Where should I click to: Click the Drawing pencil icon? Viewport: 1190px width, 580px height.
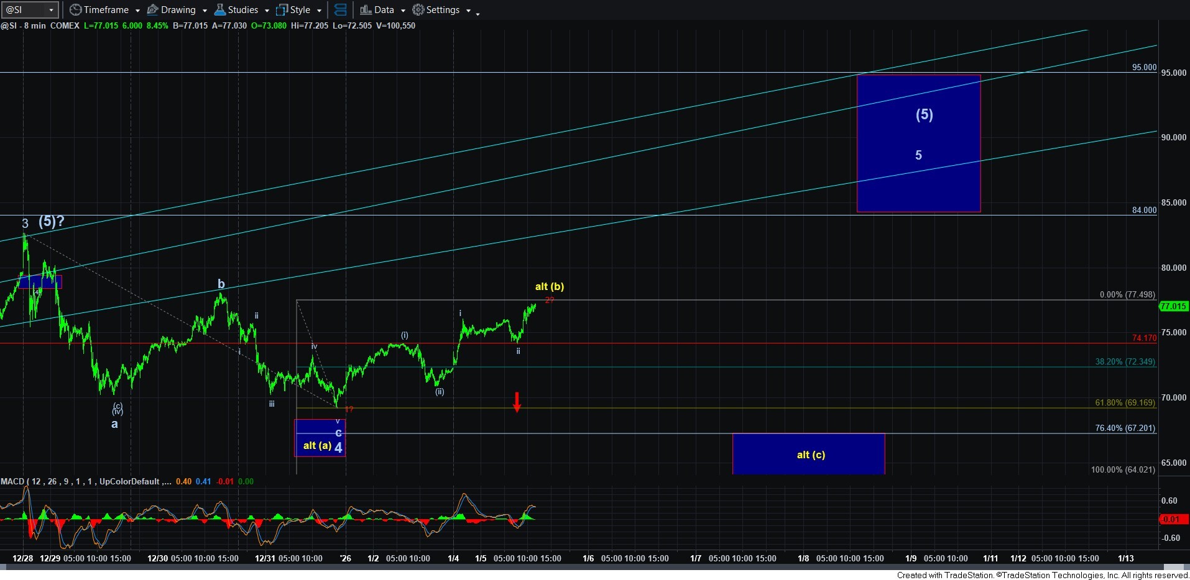[152, 10]
